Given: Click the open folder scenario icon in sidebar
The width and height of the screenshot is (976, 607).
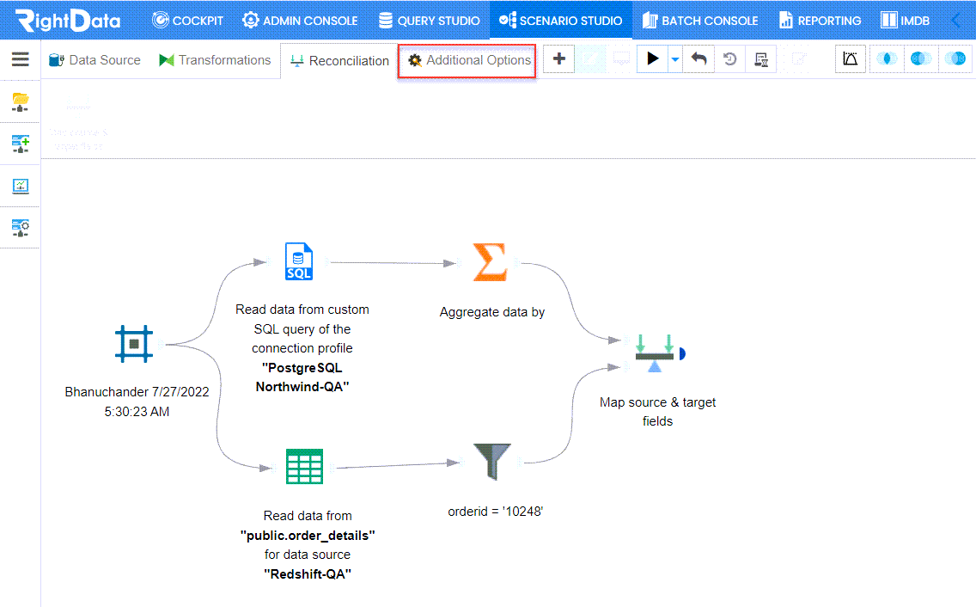Looking at the screenshot, I should [21, 101].
